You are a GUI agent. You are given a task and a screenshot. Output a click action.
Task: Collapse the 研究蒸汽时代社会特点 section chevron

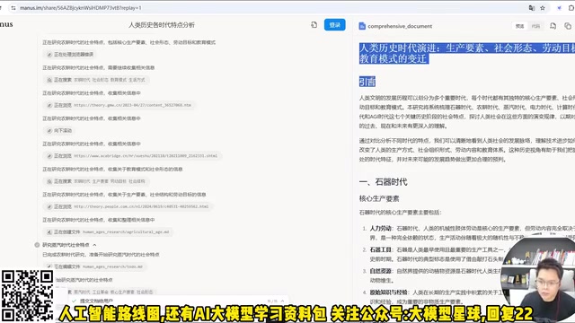click(94, 245)
